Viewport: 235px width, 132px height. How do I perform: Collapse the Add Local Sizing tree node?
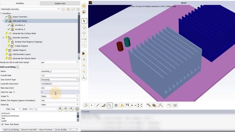pyautogui.click(x=3, y=21)
